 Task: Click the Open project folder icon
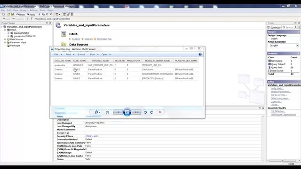(8, 15)
